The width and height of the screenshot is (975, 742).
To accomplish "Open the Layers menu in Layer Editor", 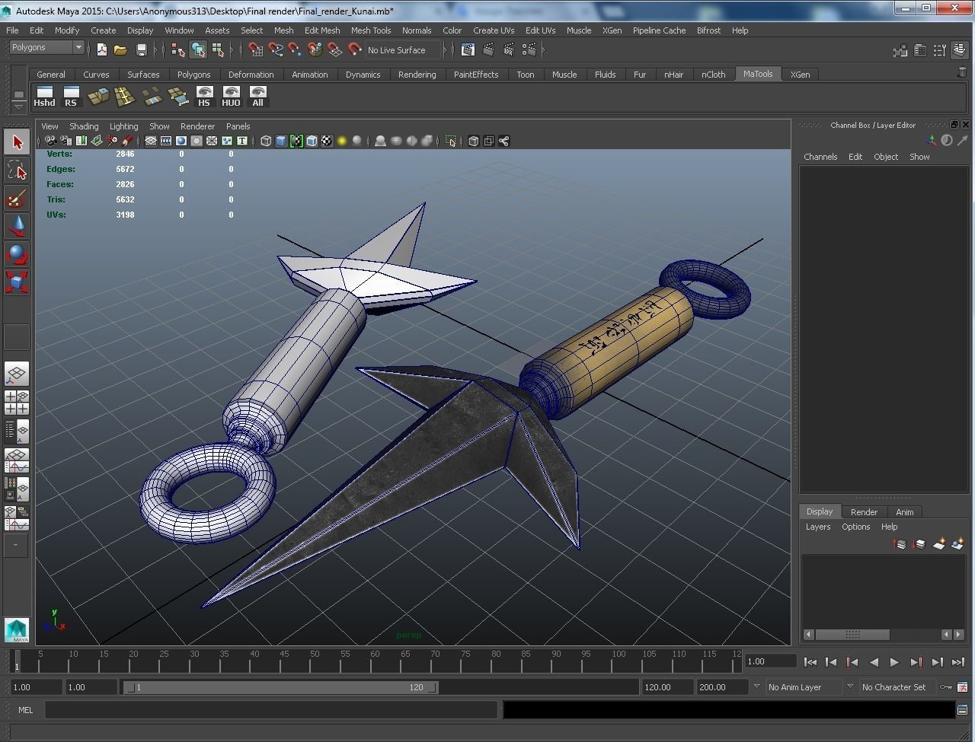I will click(x=818, y=527).
